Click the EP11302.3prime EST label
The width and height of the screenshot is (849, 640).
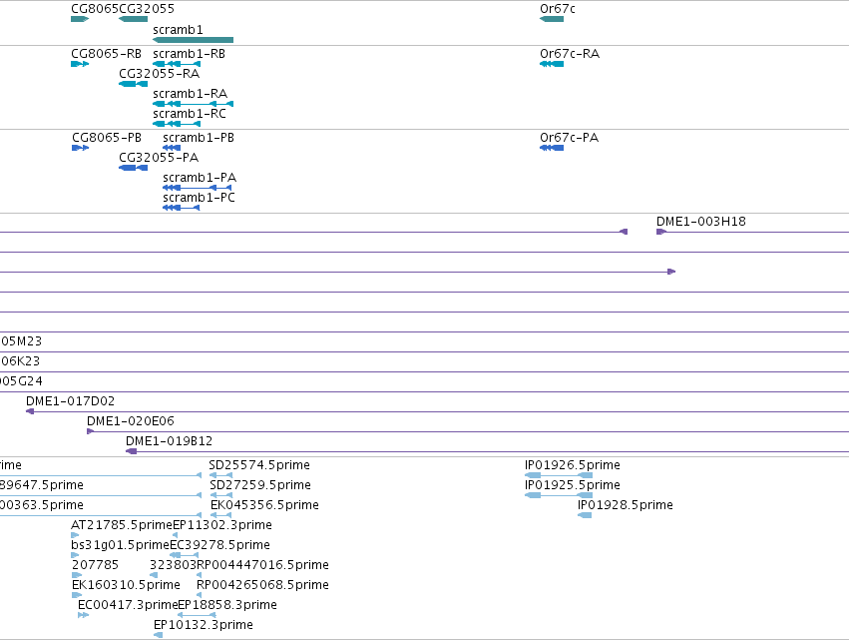(x=222, y=525)
